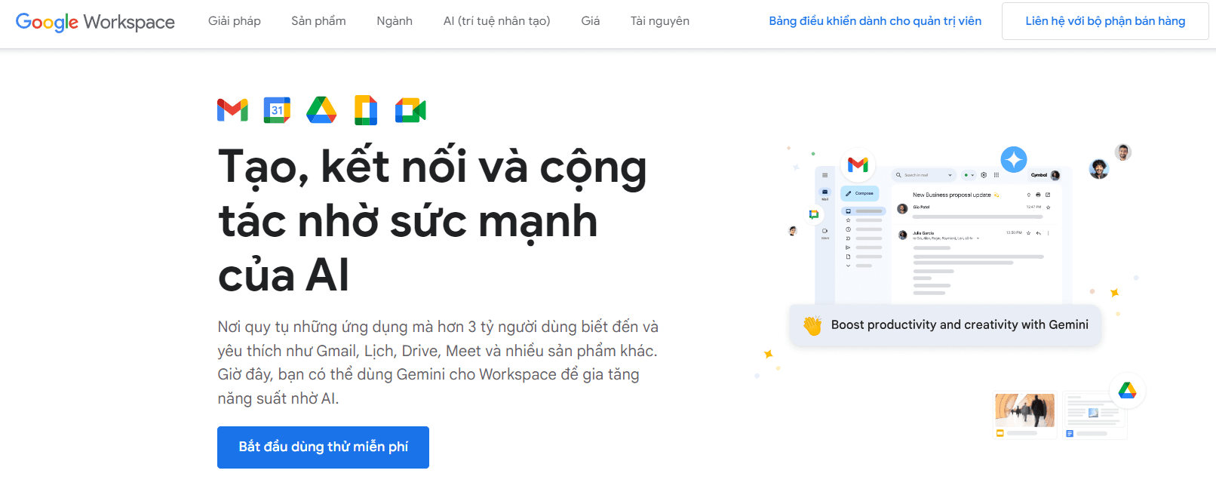1216x498 pixels.
Task: Select the Giá menu item
Action: (591, 21)
